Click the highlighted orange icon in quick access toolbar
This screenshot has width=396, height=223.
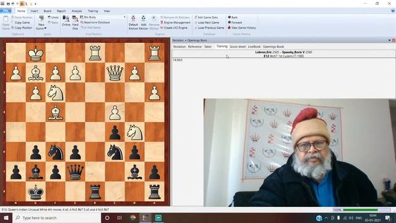click(x=22, y=4)
